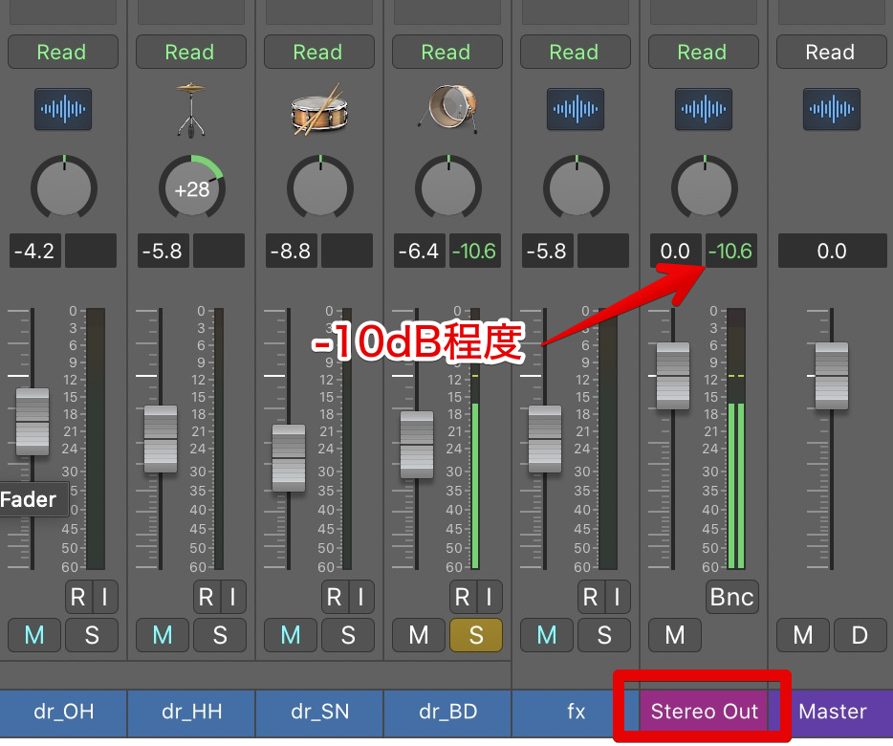
Task: Click the hi-hat cymbal icon on dr_HH
Action: click(190, 108)
